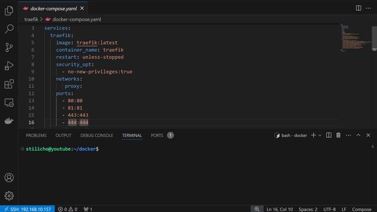Click the SSH: 192.168.10.157 remote indicator
Screen dimensions: 377x212
point(28,209)
